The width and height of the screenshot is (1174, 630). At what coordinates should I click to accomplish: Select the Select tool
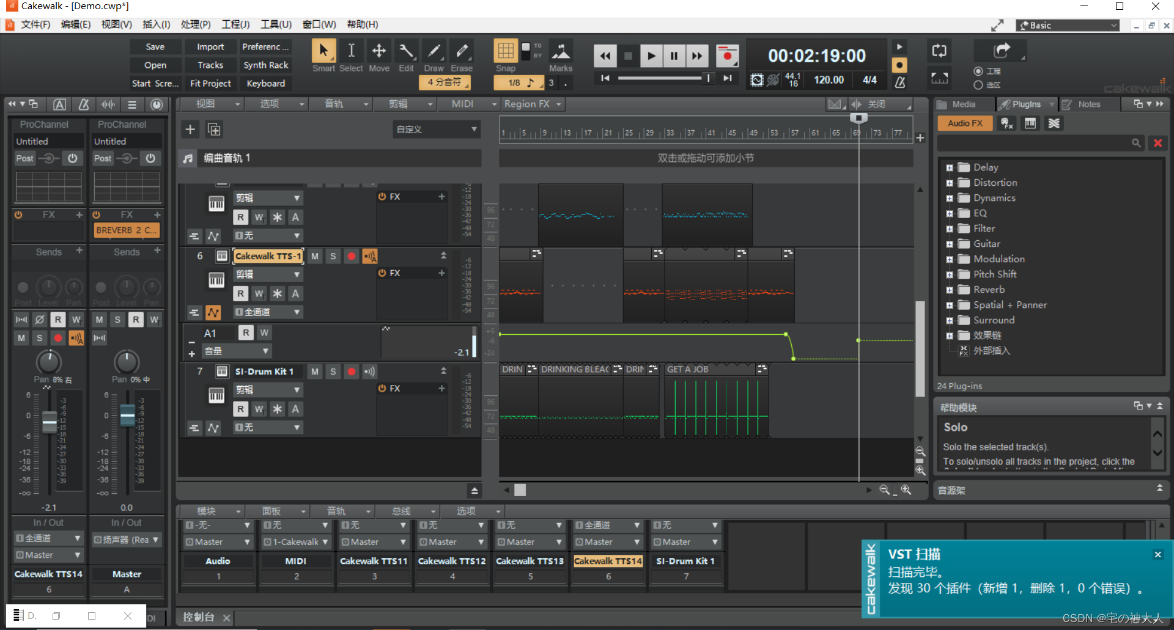[351, 51]
